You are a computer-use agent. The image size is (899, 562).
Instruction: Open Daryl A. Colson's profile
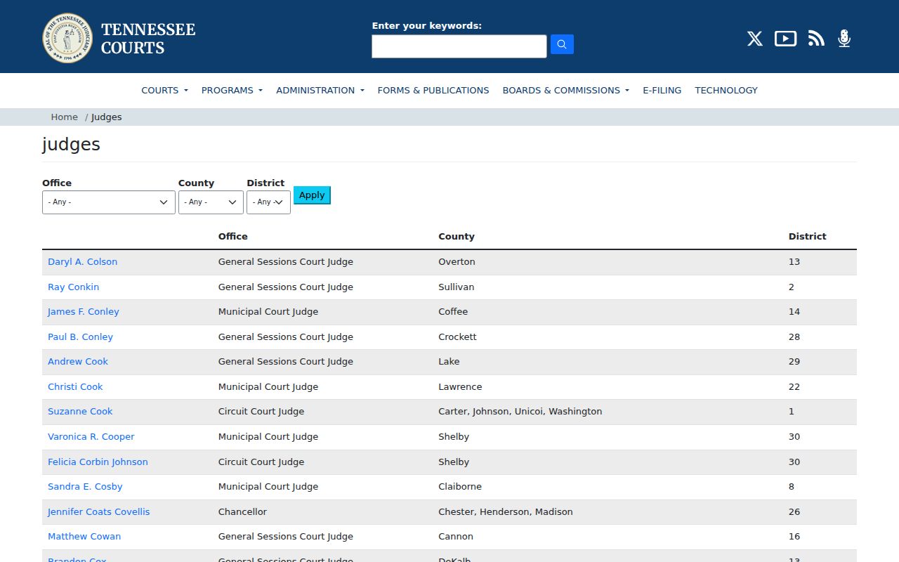pos(82,261)
